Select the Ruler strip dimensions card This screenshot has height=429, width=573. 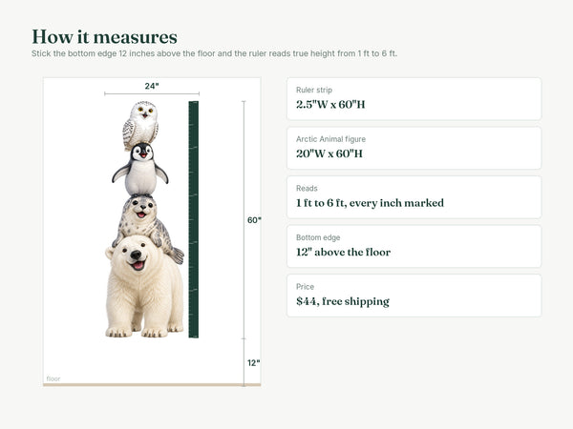click(414, 98)
